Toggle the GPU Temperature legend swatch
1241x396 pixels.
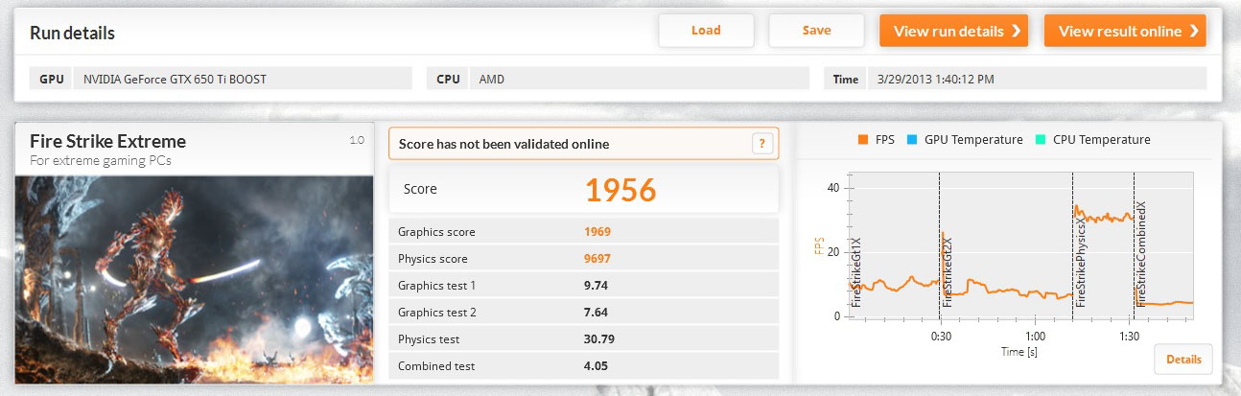(x=912, y=140)
